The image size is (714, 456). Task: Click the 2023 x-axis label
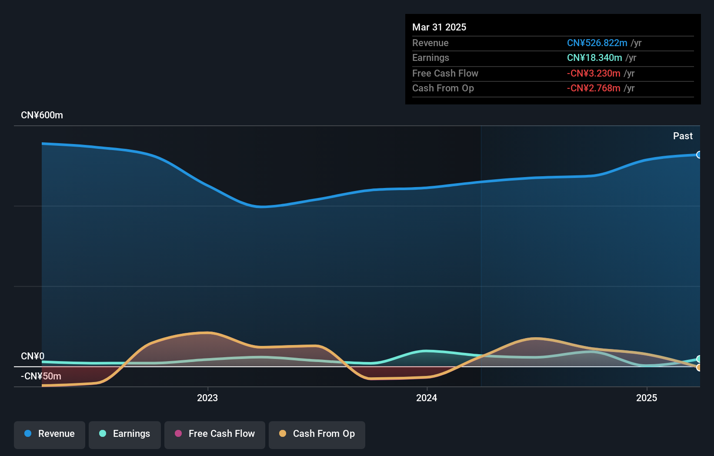point(207,398)
